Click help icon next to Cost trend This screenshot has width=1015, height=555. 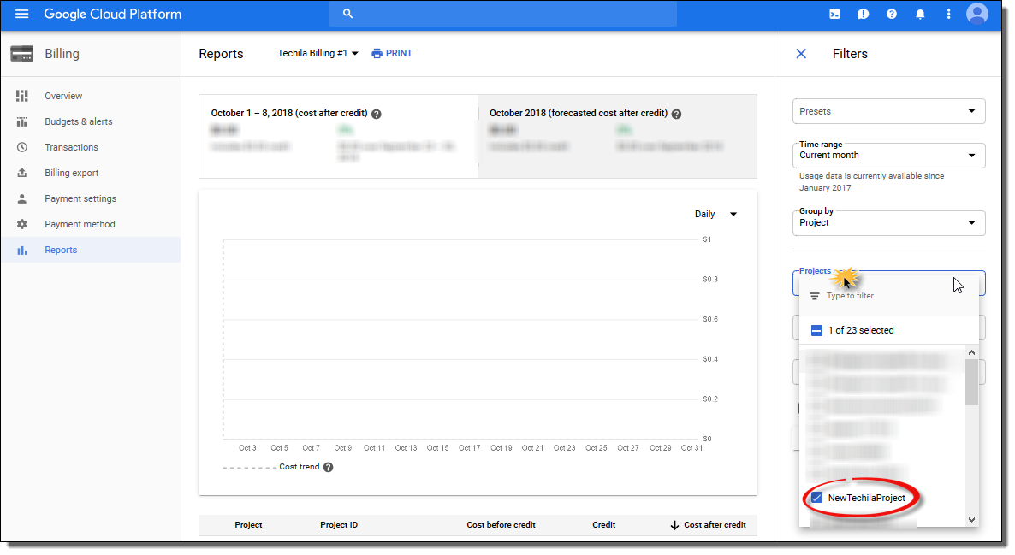329,468
